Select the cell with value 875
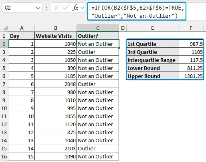The height and width of the screenshot is (162, 206). click(x=56, y=132)
